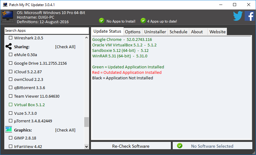The image size is (256, 155).
Task: Focus the Search Apps field
Action: point(47,31)
